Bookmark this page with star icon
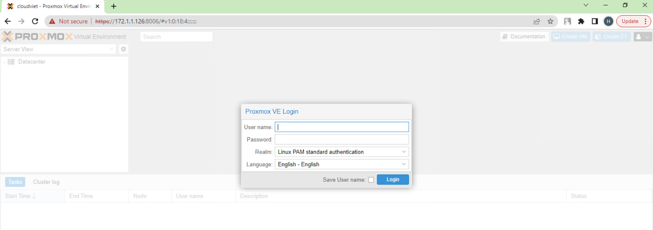Screen dimensions: 653x230 coord(550,21)
